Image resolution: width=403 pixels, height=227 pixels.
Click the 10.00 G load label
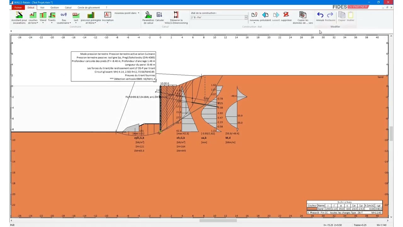pyautogui.click(x=165, y=84)
